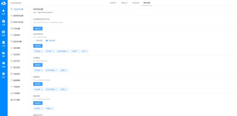Open 业务规则 in the settings menu
Screen dimensions: 237x116
click(x=15, y=54)
